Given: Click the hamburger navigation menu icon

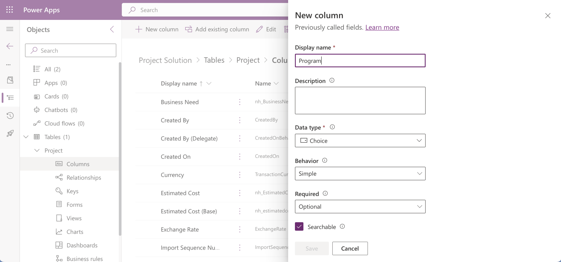Looking at the screenshot, I should coord(10,29).
